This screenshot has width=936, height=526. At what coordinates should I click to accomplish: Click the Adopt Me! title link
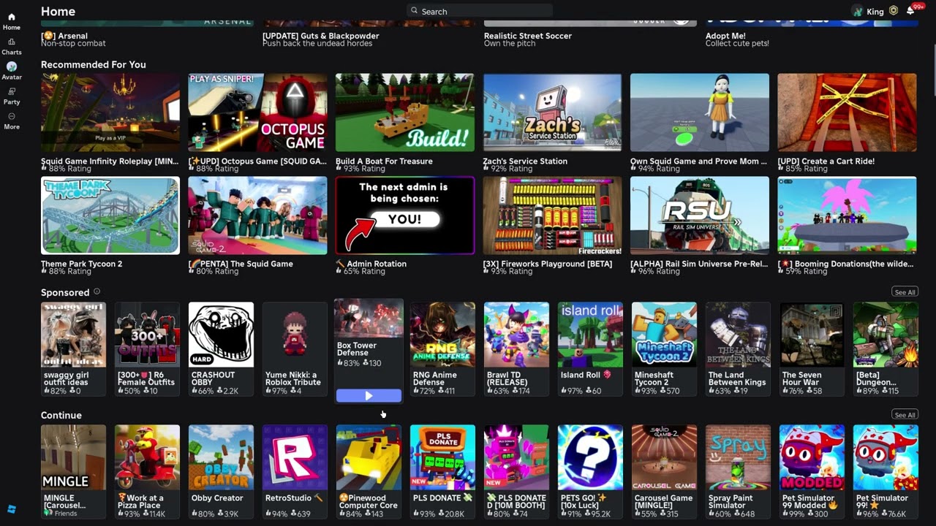(x=726, y=36)
